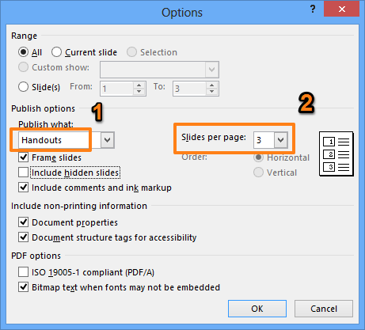Click the OK button
Image resolution: width=365 pixels, height=330 pixels.
tap(257, 309)
